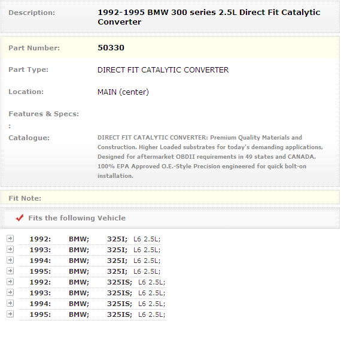This screenshot has width=341, height=348.
Task: Click the 1992 BMW 325IS L6 2.5L row text
Action: point(98,282)
